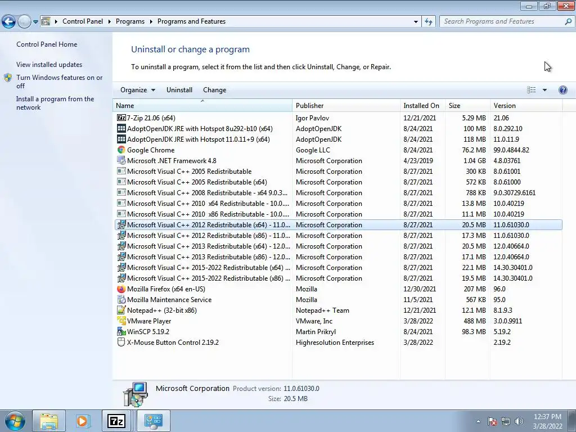Click Programs in the breadcrumb path
The image size is (576, 432).
(x=130, y=21)
